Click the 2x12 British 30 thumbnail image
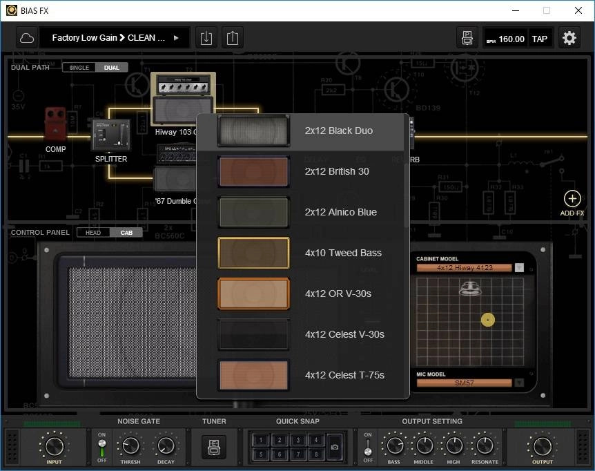This screenshot has height=471, width=595. pos(253,171)
